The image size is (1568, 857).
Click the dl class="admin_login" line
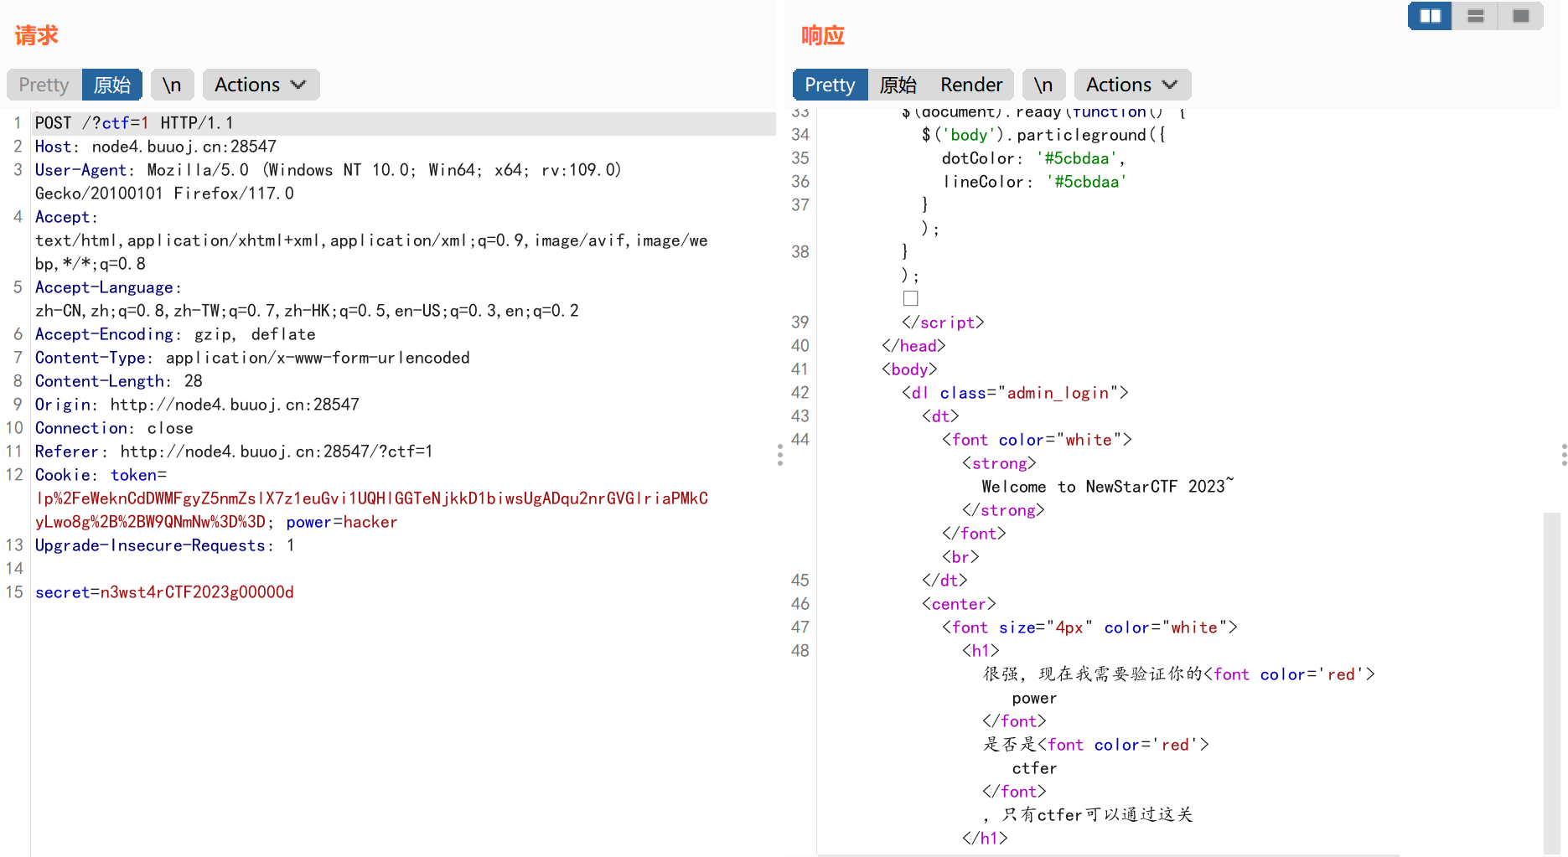(x=1015, y=393)
